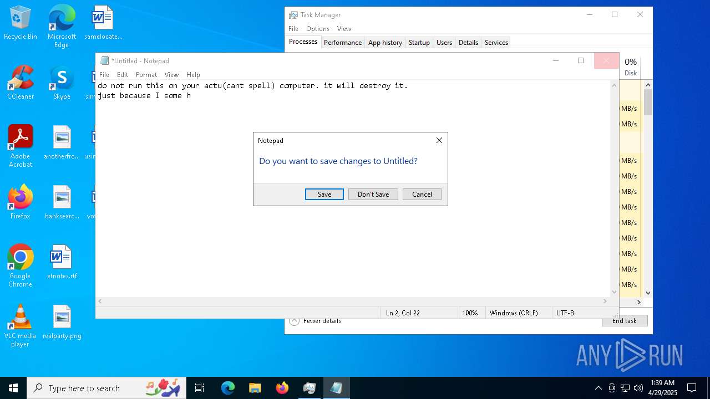Launch VLC media player shortcut
Screen dimensions: 710x399
[x=21, y=326]
